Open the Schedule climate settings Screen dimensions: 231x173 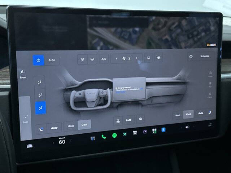click(205, 56)
